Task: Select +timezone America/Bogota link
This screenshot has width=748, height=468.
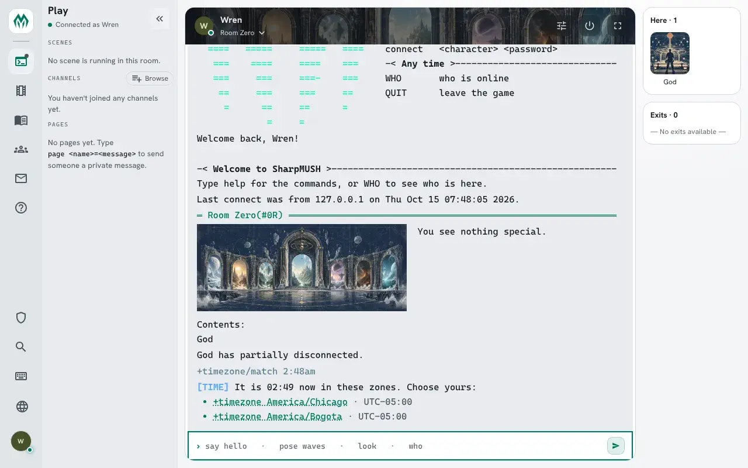Action: (x=278, y=417)
